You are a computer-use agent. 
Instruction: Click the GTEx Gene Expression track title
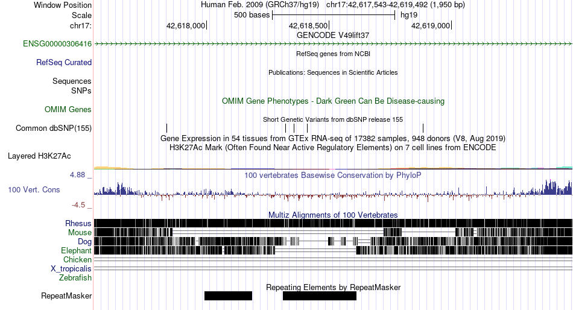point(333,139)
